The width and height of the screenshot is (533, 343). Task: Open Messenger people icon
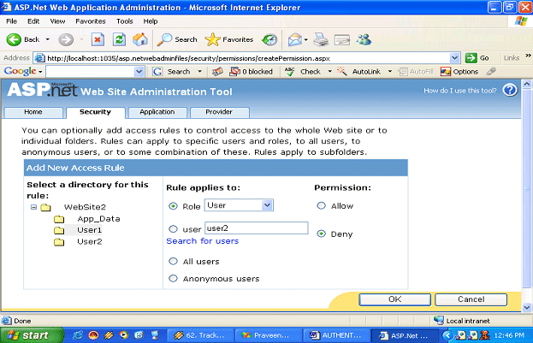click(x=364, y=39)
